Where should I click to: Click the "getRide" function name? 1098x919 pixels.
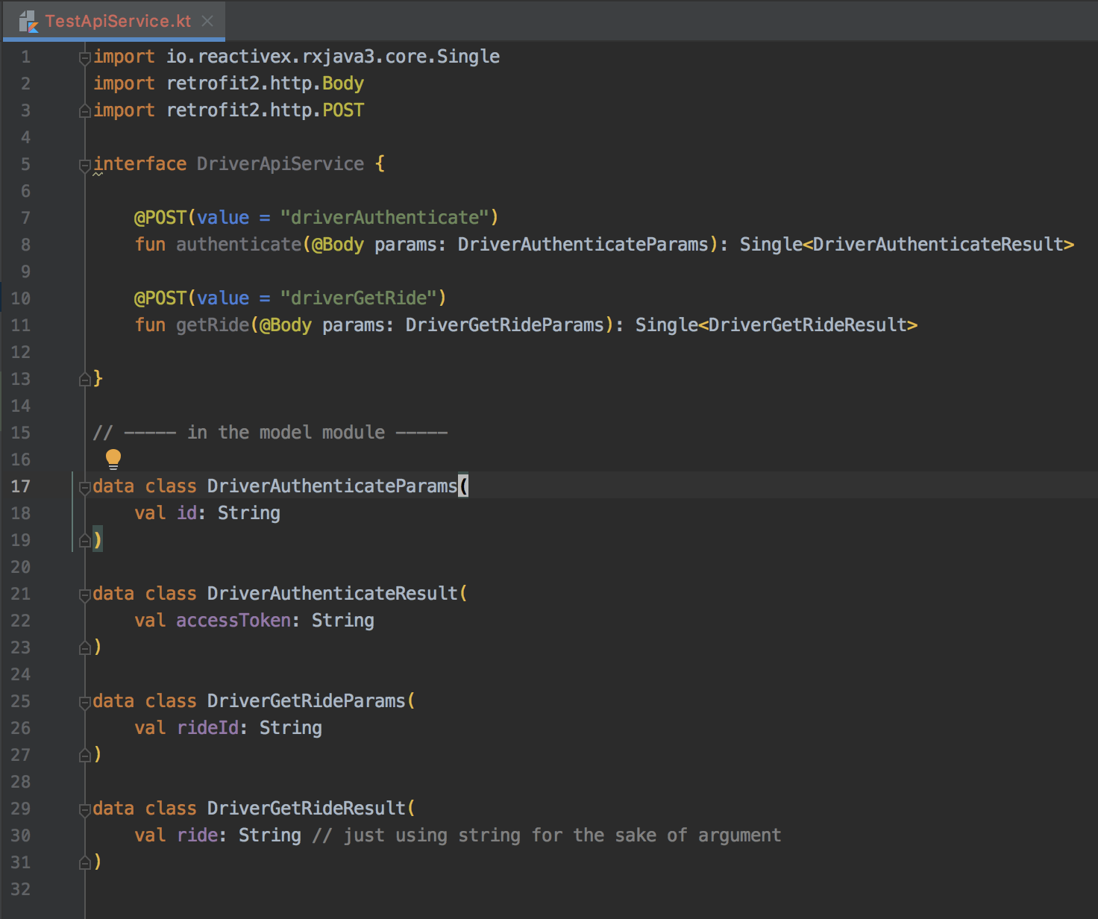(213, 325)
